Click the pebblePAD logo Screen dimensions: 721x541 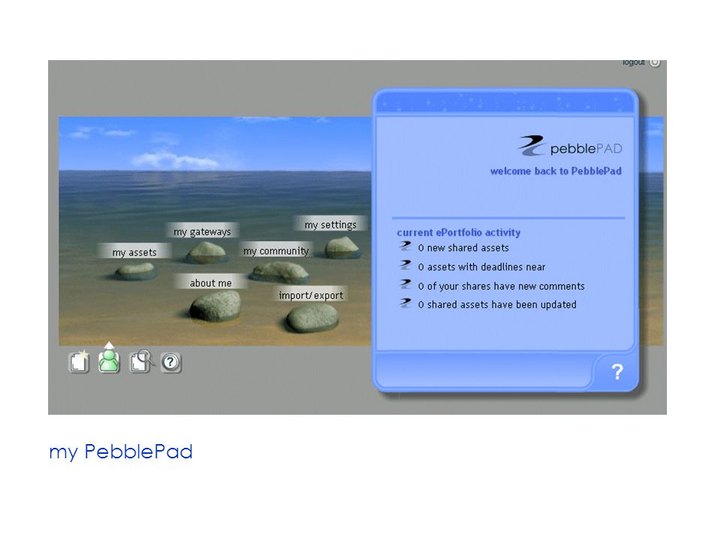tap(570, 146)
